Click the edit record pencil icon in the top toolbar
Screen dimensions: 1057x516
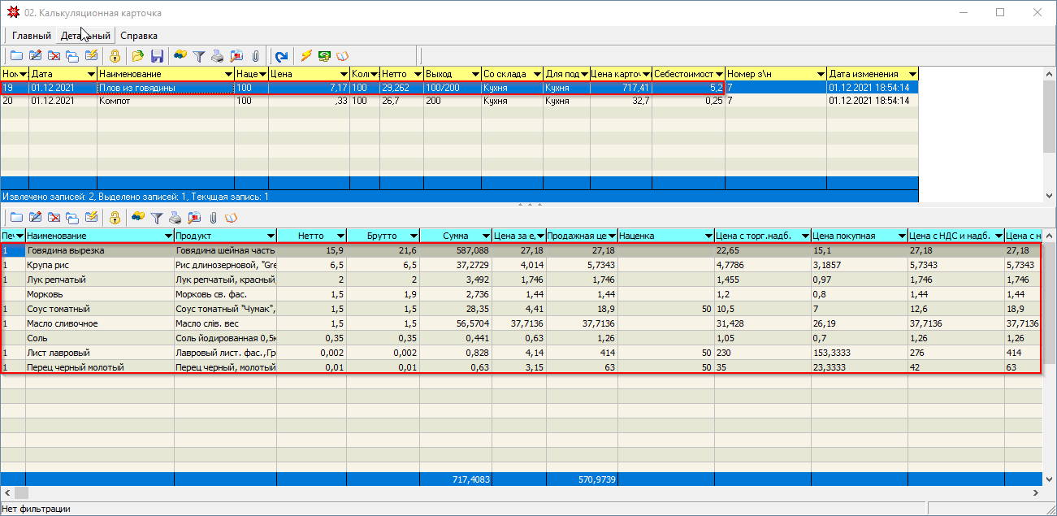point(35,56)
